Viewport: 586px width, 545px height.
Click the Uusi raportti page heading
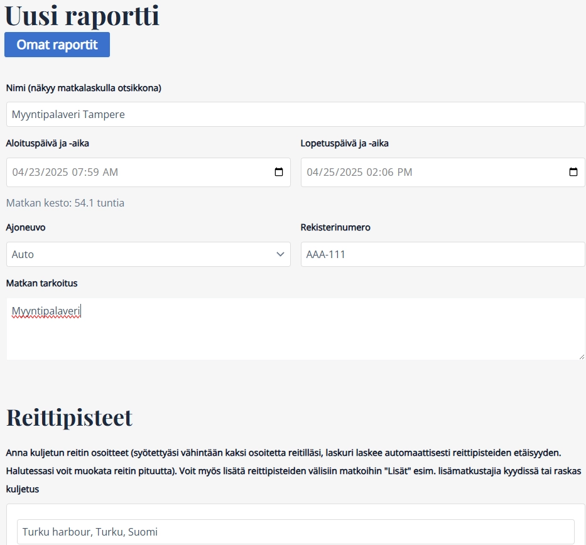(x=82, y=16)
